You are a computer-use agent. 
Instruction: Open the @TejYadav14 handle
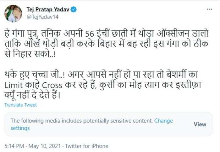point(42,17)
